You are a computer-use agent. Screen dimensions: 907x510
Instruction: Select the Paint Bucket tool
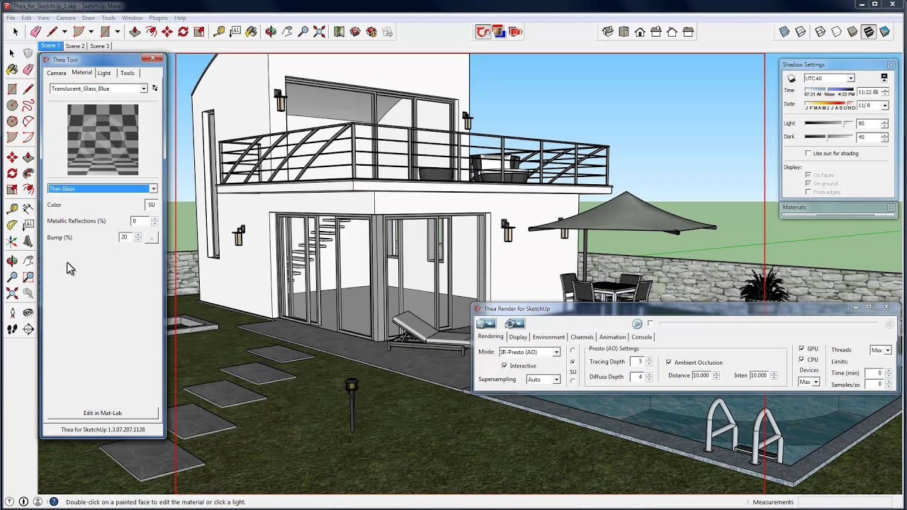click(x=252, y=32)
